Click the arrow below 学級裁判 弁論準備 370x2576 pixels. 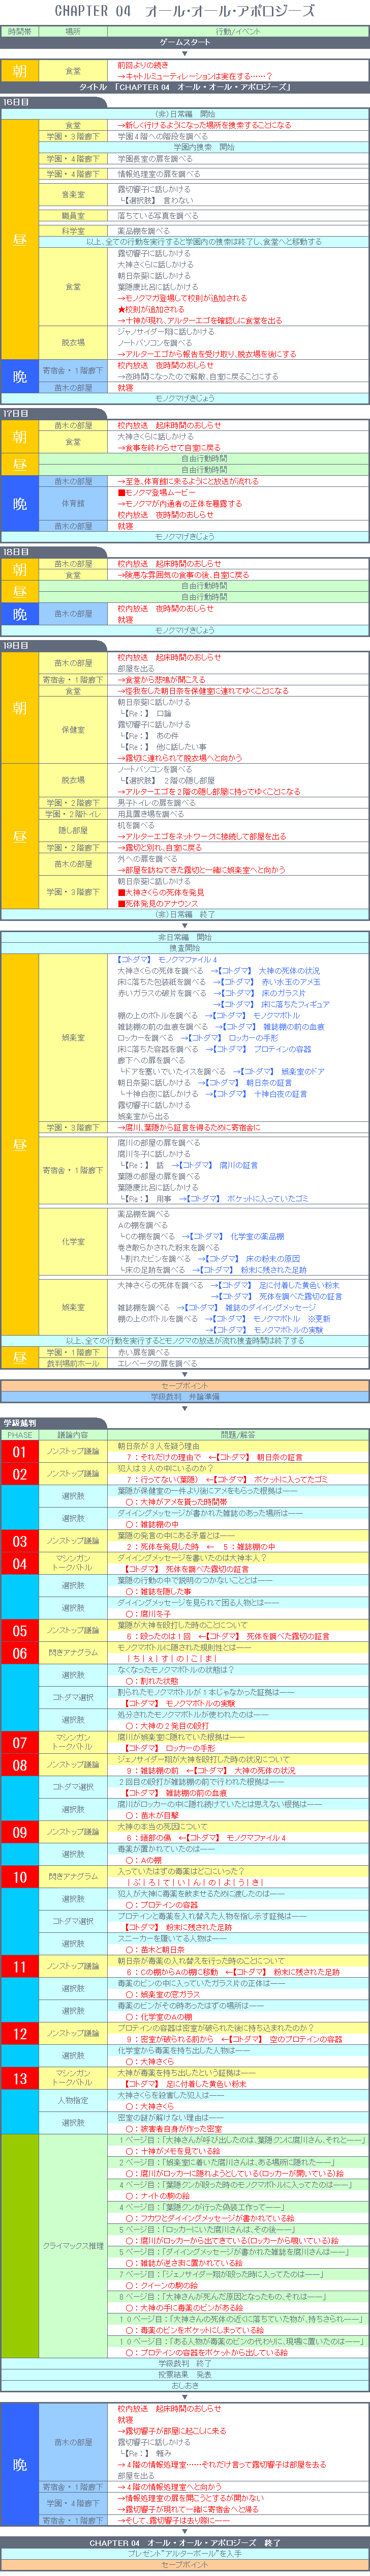[x=185, y=1408]
